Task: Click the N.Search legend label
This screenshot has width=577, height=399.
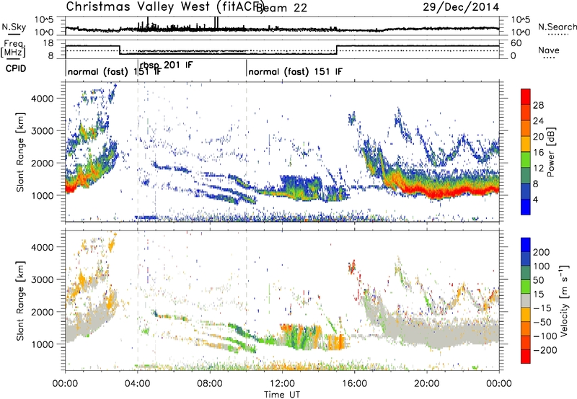Action: click(558, 27)
